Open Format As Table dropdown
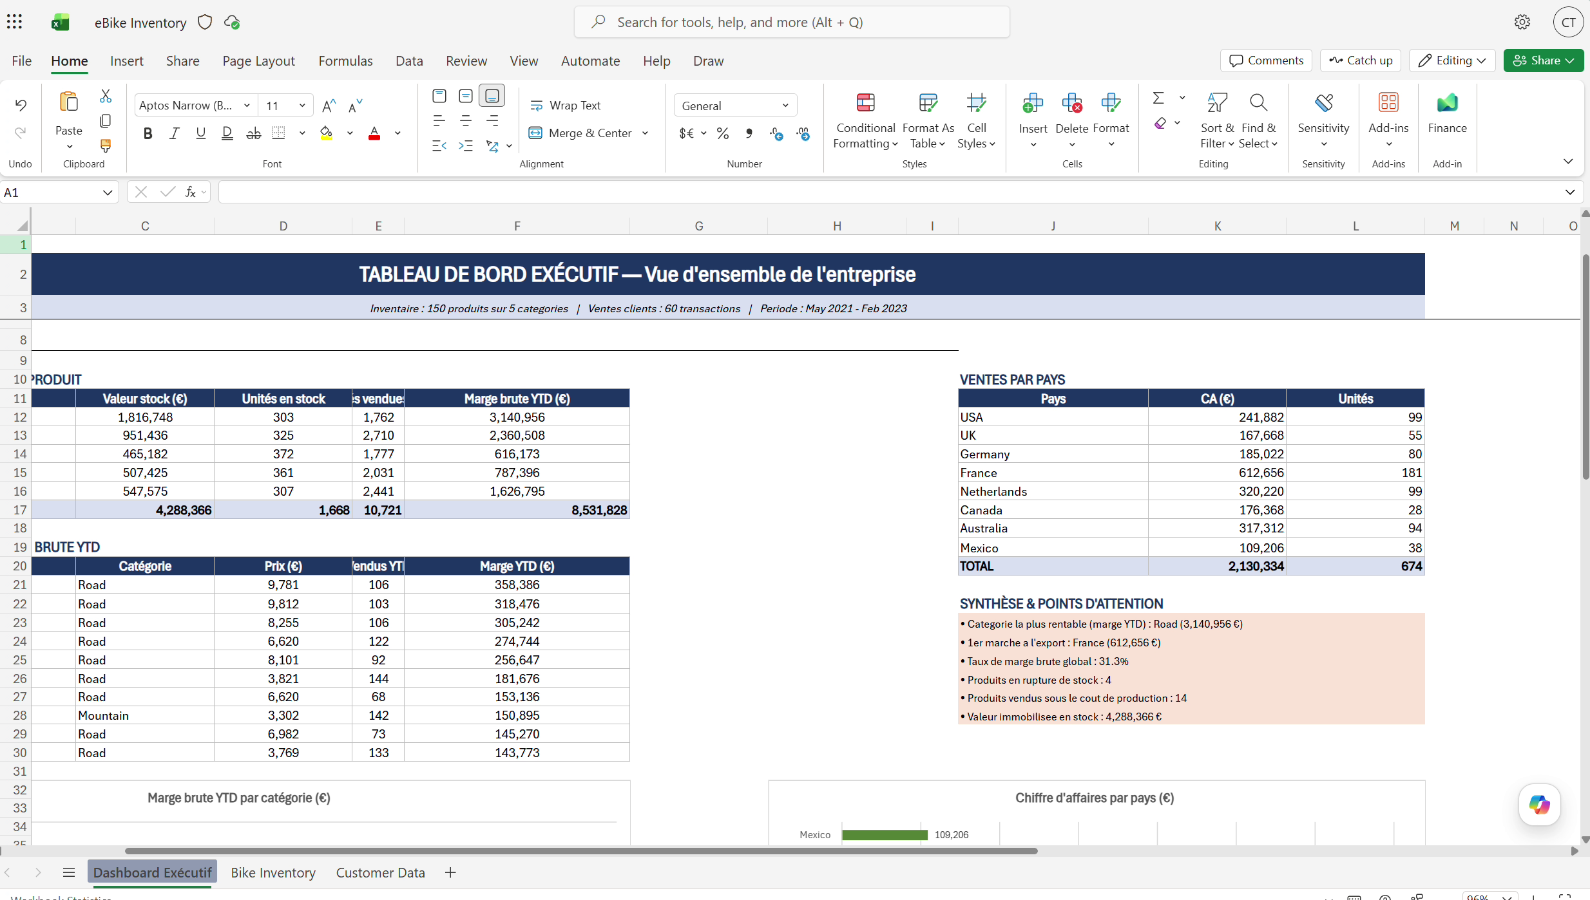This screenshot has width=1590, height=900. (928, 120)
